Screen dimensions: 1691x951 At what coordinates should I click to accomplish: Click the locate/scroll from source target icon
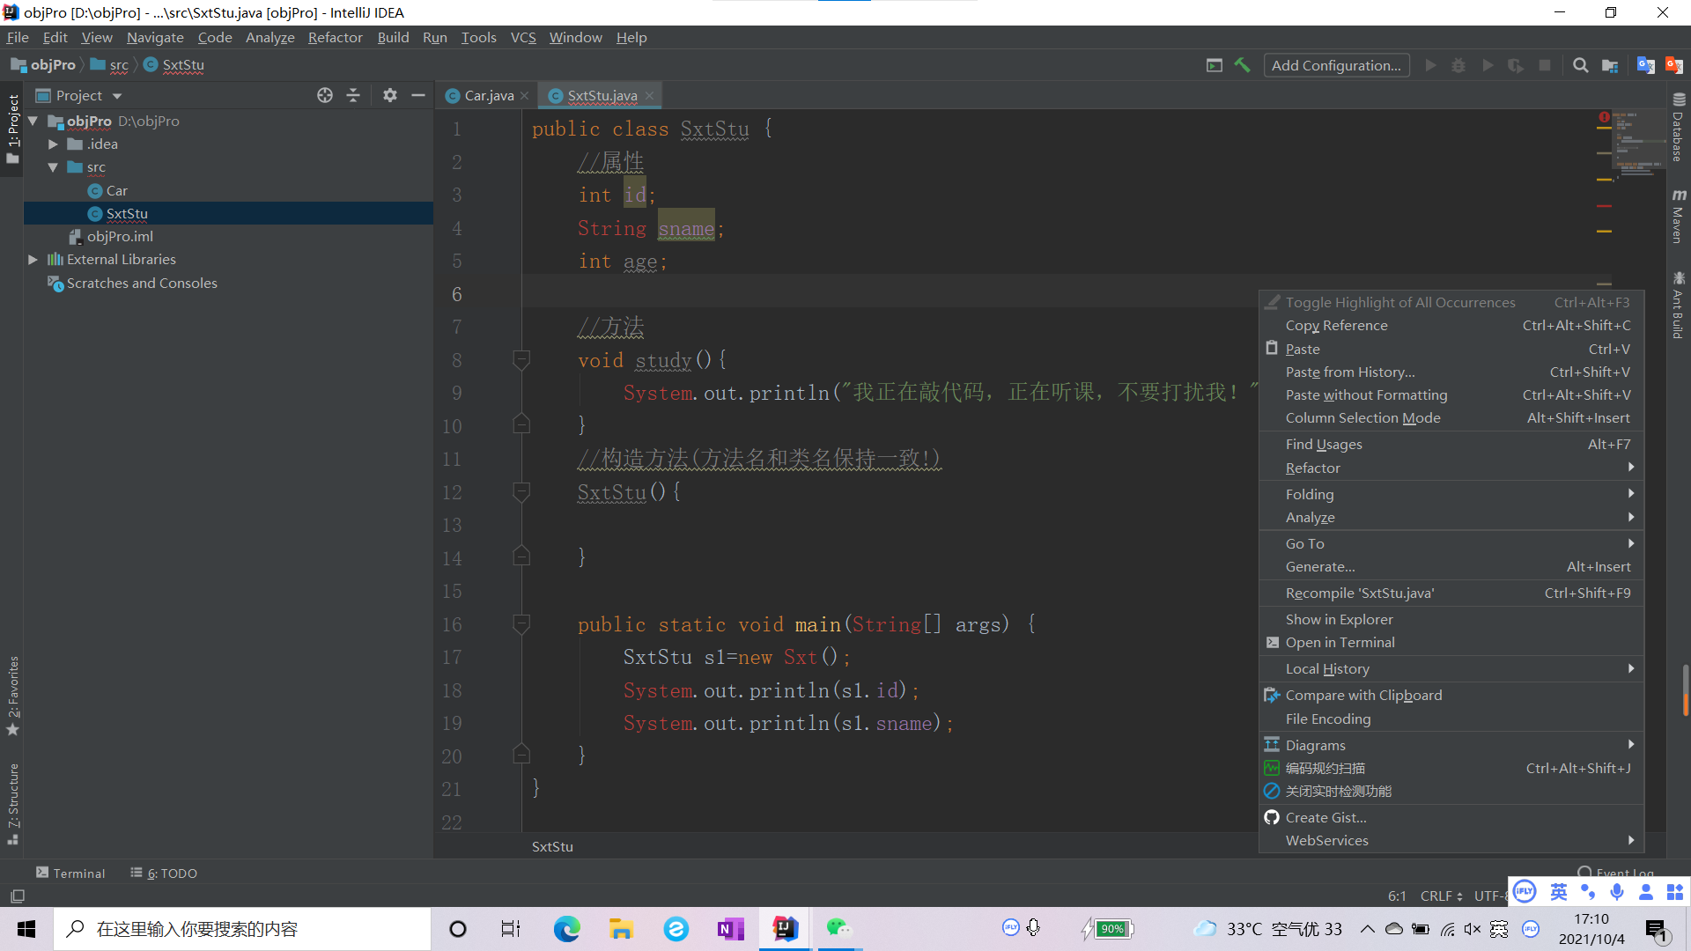tap(325, 95)
